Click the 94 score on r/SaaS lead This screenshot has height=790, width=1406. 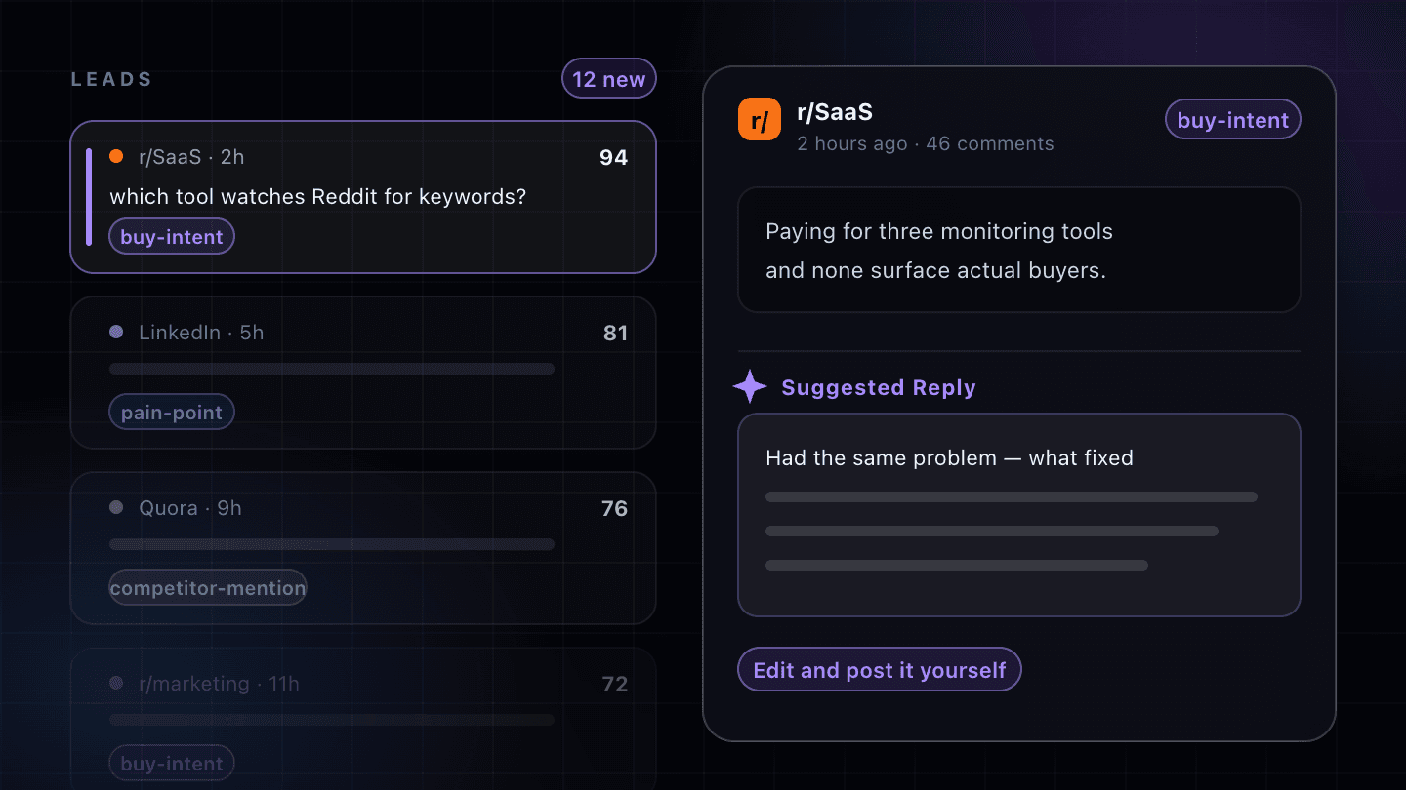[613, 157]
